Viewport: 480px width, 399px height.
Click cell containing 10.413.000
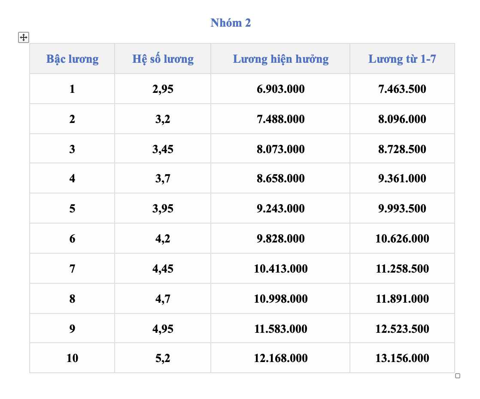coord(280,268)
